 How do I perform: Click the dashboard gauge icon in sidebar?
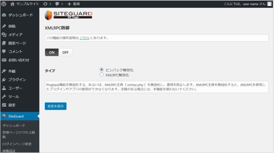[4, 15]
